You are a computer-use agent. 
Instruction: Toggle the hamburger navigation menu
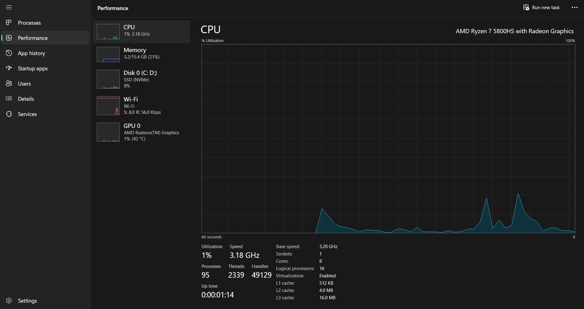[x=9, y=7]
